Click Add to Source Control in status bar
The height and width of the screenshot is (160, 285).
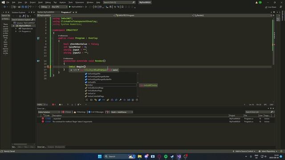(x=244, y=151)
